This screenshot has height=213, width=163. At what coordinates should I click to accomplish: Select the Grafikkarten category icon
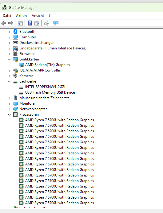15,59
